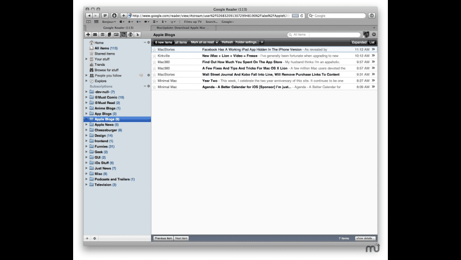Viewport: 461px width, 260px height.
Task: Select the Apple News folder
Action: click(x=107, y=125)
